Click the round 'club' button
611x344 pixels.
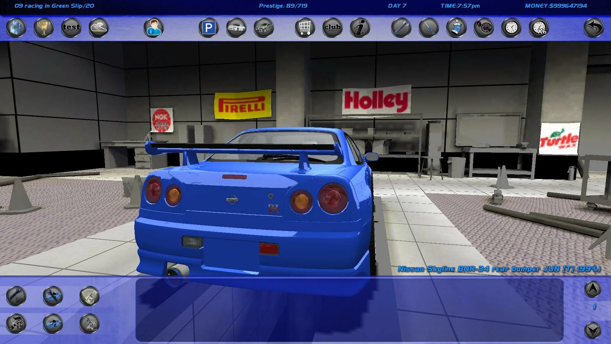333,28
